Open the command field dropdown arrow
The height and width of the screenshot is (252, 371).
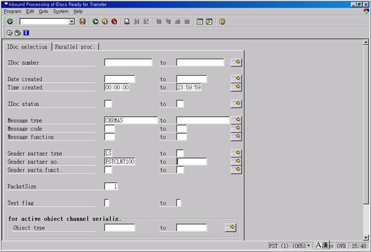(x=72, y=21)
